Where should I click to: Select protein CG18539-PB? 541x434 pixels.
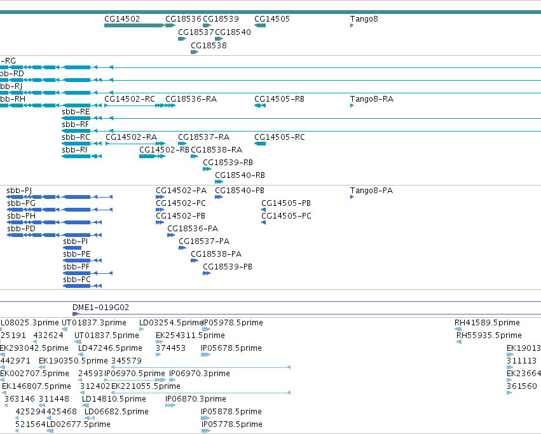click(207, 273)
